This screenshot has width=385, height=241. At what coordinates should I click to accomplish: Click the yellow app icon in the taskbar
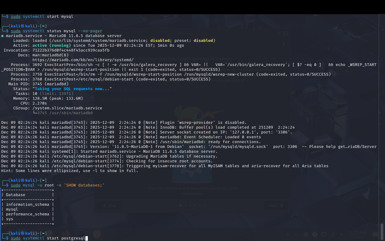[x=97, y=234]
